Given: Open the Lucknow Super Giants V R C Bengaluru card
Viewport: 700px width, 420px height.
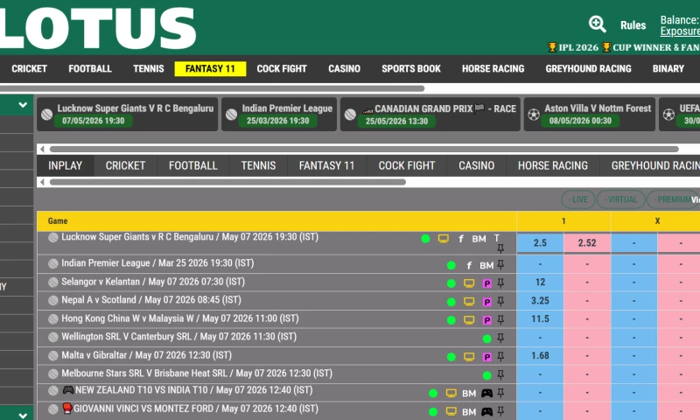Looking at the screenshot, I should [x=127, y=115].
